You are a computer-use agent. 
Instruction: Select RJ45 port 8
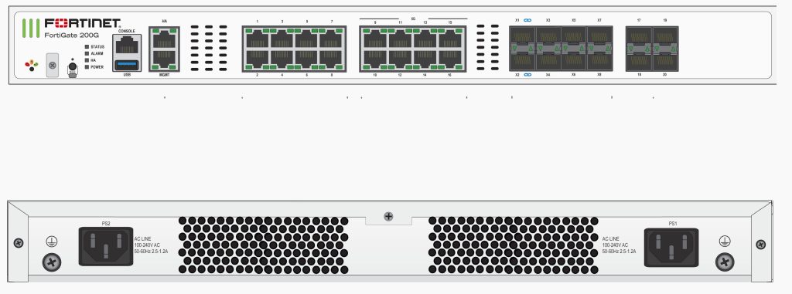tap(331, 59)
